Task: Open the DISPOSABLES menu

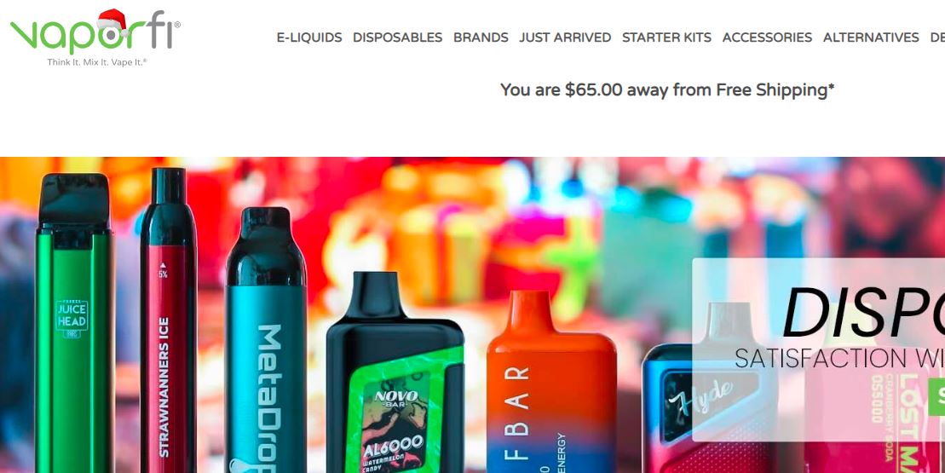Action: (x=398, y=37)
